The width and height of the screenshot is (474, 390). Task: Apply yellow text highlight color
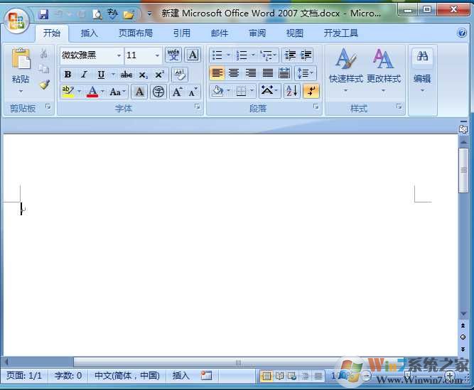click(x=68, y=92)
